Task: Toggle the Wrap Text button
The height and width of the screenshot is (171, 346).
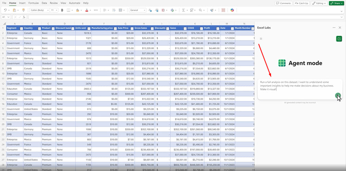Action: point(113,10)
